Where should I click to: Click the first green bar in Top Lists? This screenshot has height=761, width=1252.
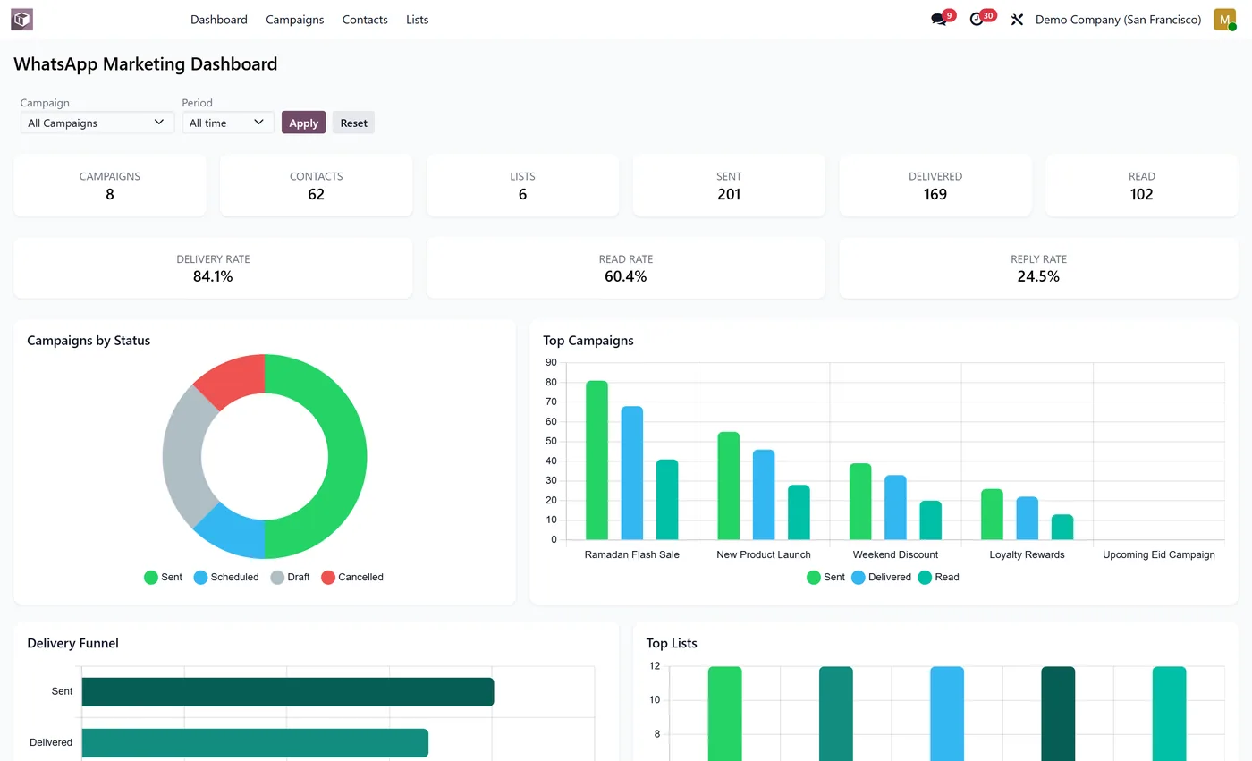pos(724,714)
